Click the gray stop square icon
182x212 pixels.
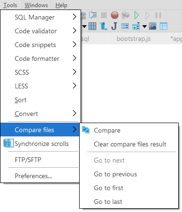click(x=104, y=15)
